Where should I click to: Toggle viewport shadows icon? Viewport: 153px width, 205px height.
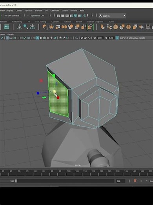pyautogui.click(x=55, y=38)
